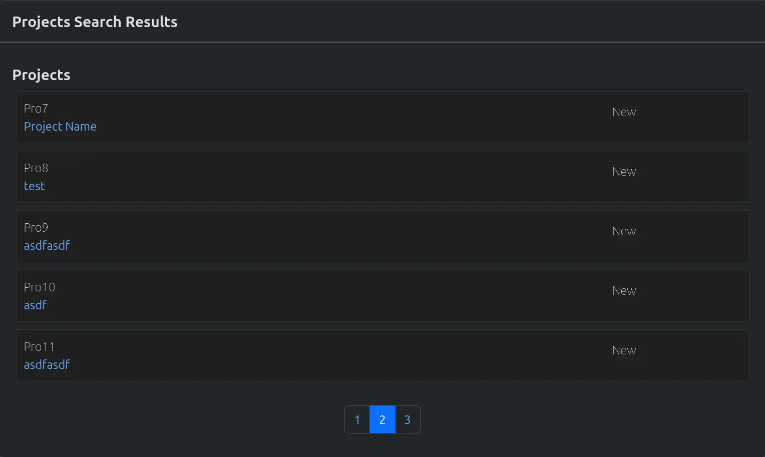The height and width of the screenshot is (457, 765).
Task: Open the "asdf" link under Pro10
Action: [36, 305]
